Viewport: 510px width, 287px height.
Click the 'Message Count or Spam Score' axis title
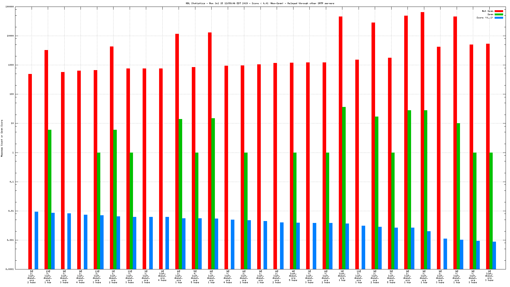(2, 138)
